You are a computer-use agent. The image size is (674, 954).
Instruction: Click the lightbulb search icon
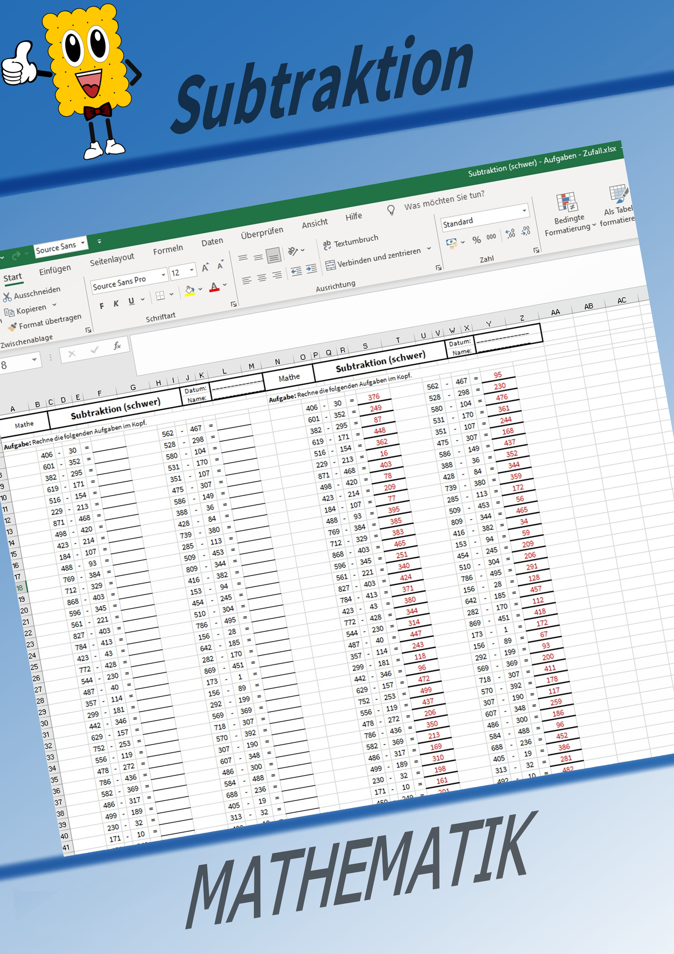click(x=391, y=210)
